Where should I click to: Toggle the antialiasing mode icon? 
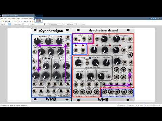[65, 24]
